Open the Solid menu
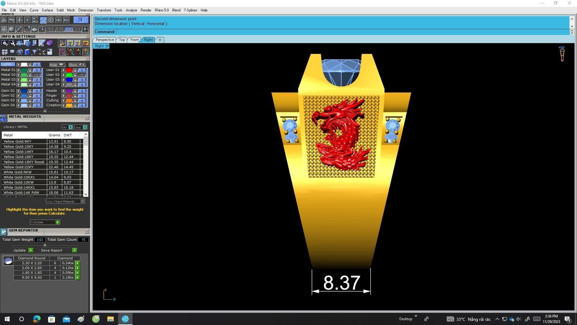Viewport: 577px width, 325px height. pyautogui.click(x=60, y=10)
